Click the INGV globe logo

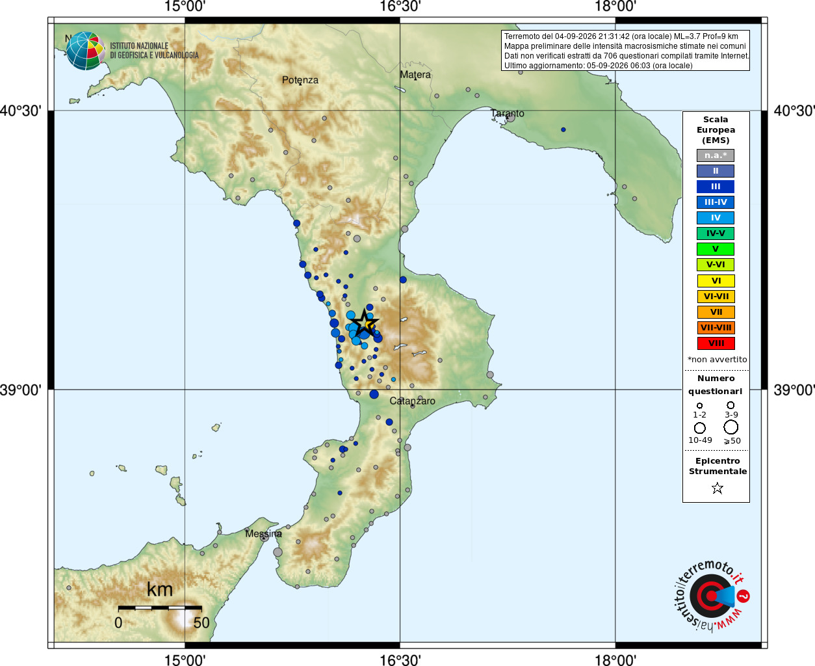tap(86, 51)
